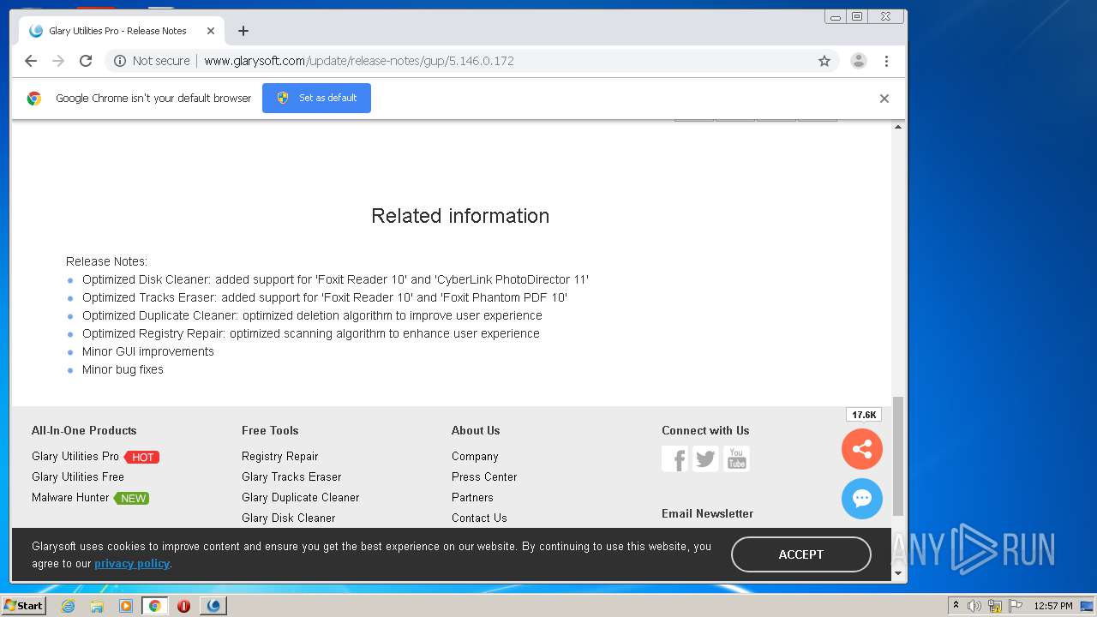This screenshot has height=617, width=1097.
Task: View site information Not secure icon
Action: point(120,61)
